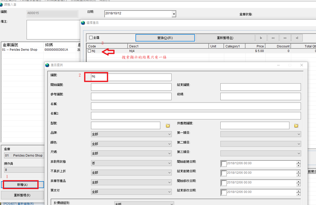Image resolution: width=316 pixels, height=205 pixels.
Task: Select the barcode cell 00000003001A
Action: click(x=60, y=50)
